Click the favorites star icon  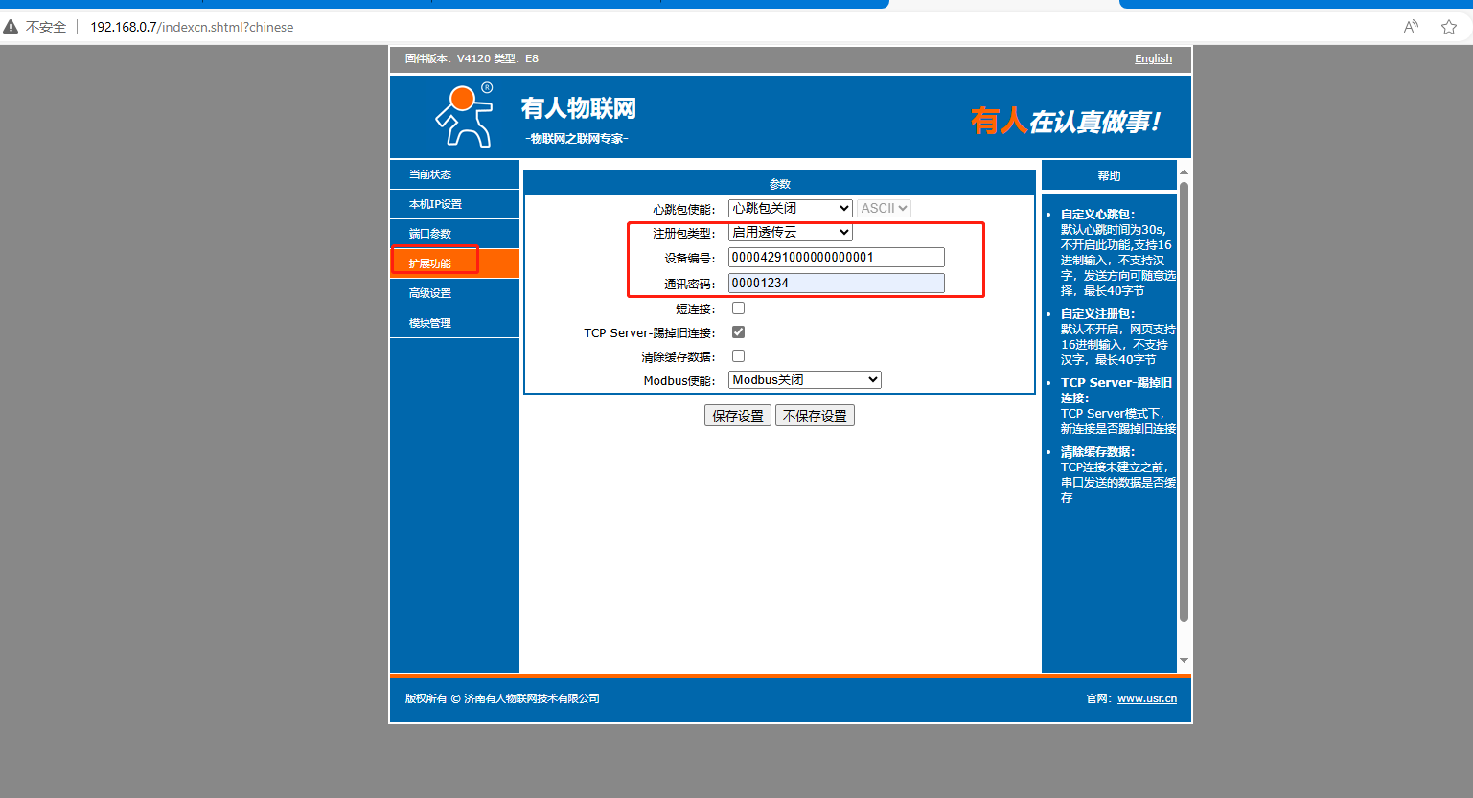tap(1448, 27)
